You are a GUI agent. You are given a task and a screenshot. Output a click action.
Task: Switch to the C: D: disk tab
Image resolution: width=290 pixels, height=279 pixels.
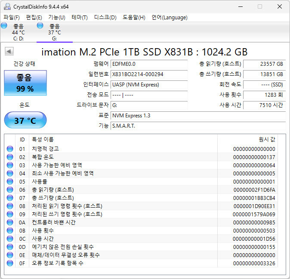point(19,32)
